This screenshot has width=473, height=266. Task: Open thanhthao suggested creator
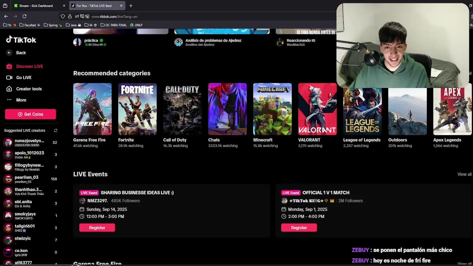point(30,191)
